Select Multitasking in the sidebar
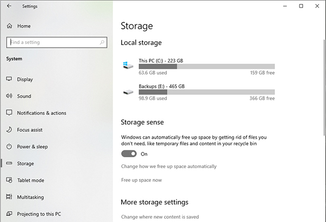This screenshot has height=222, width=326. (x=30, y=197)
